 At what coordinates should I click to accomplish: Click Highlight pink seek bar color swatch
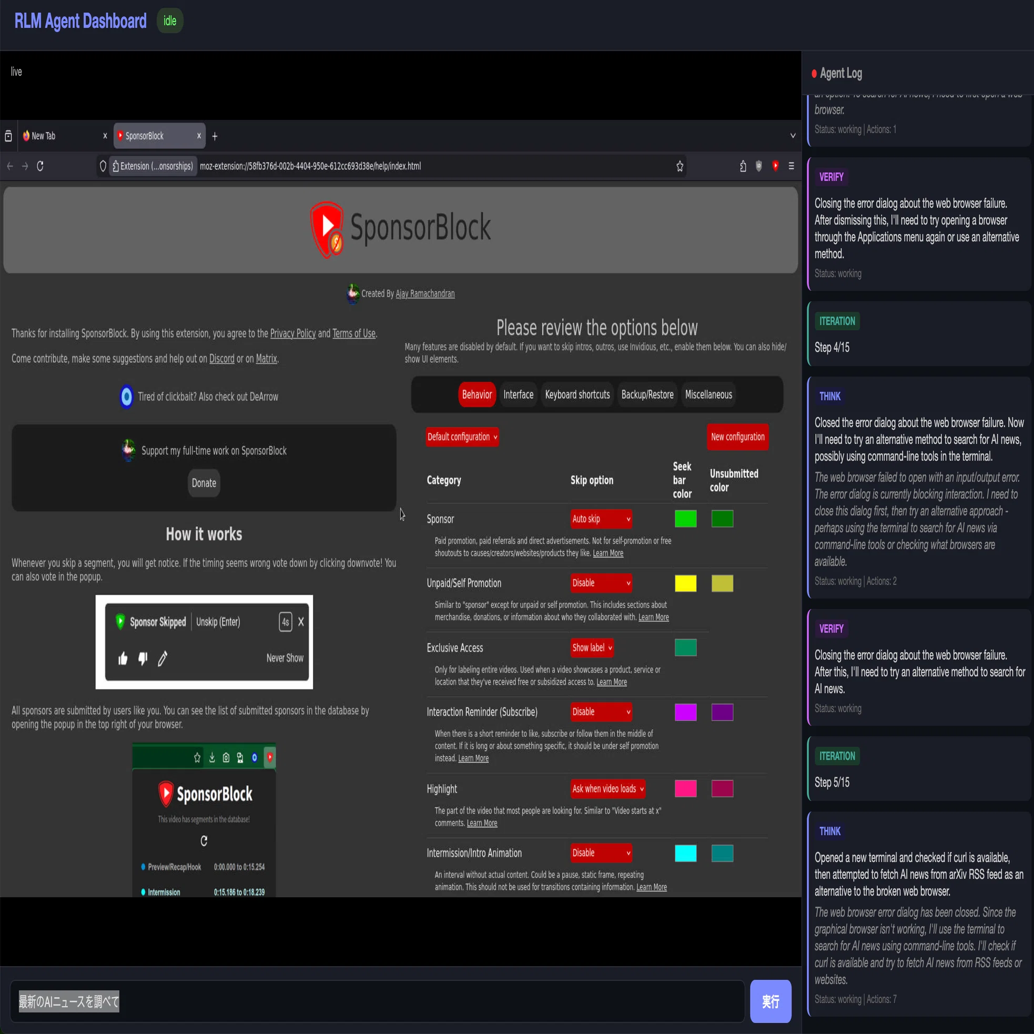[686, 788]
